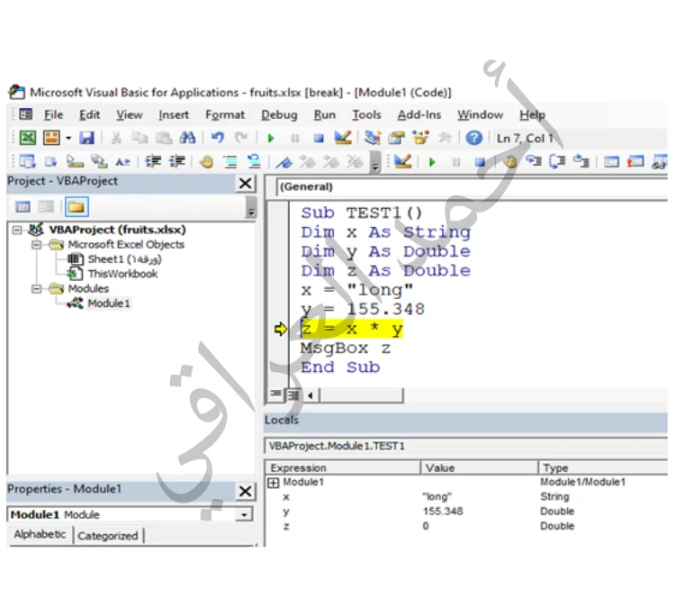Open the Module1 Module properties dropdown
676x598 pixels.
point(244,515)
